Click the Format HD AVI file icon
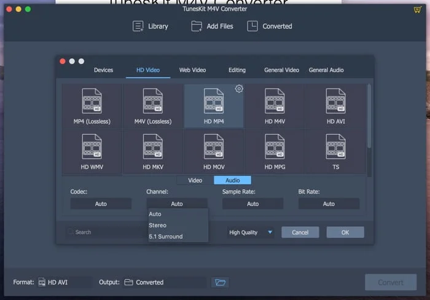Viewport: 430px width, 300px height. pyautogui.click(x=42, y=282)
